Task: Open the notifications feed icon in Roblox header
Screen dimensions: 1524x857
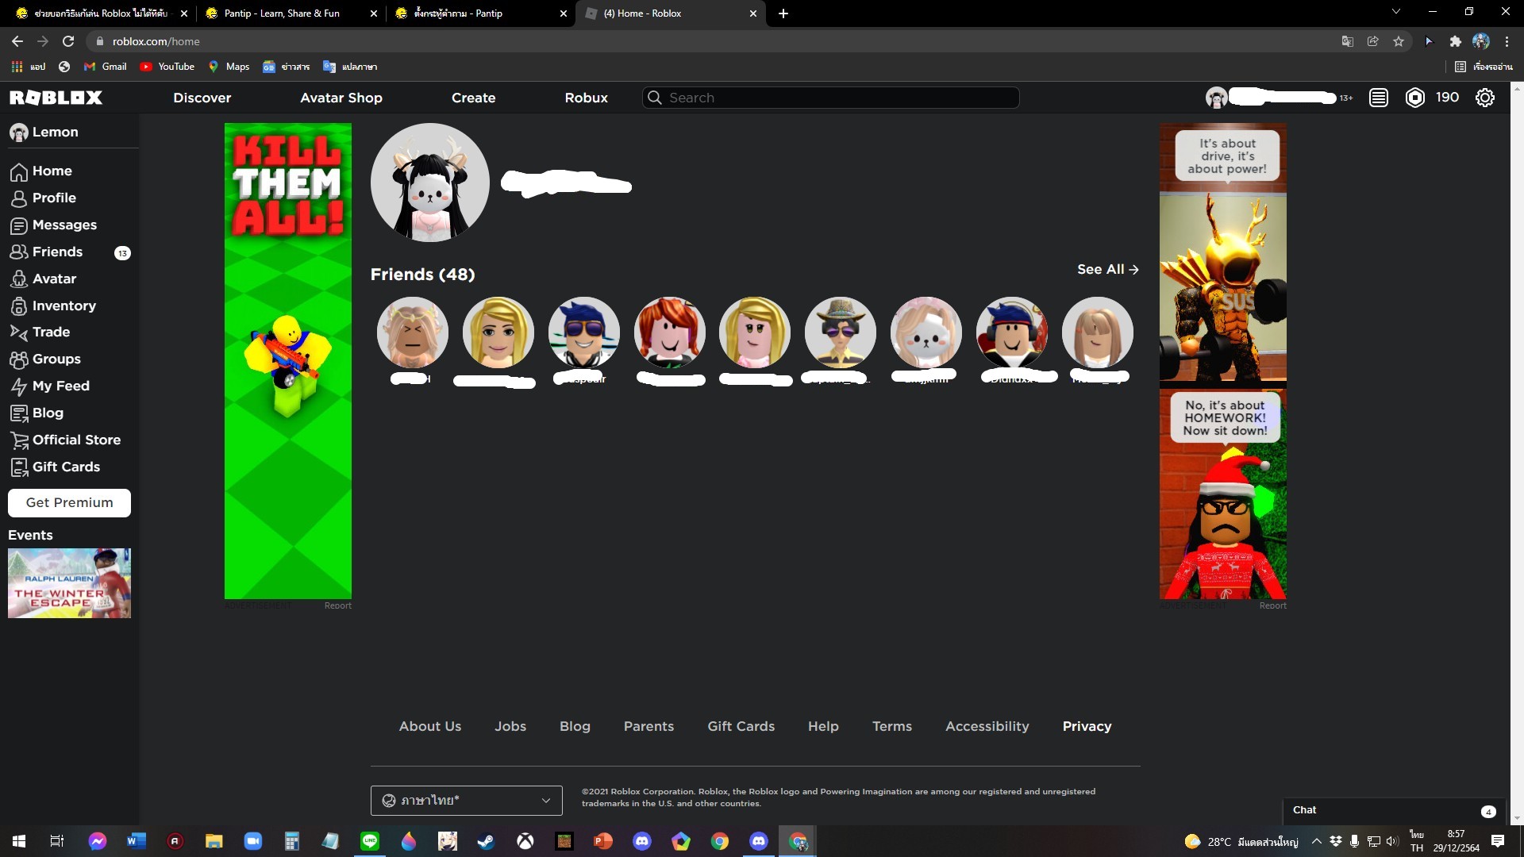Action: (1379, 98)
